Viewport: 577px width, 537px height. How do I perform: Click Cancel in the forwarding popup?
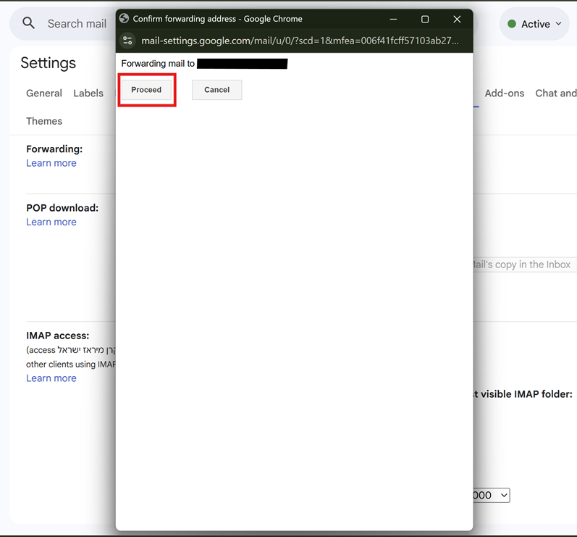tap(216, 90)
